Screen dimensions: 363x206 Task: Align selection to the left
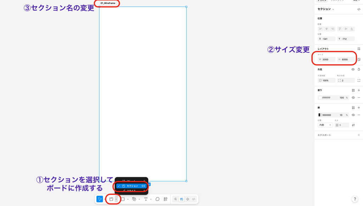click(320, 29)
